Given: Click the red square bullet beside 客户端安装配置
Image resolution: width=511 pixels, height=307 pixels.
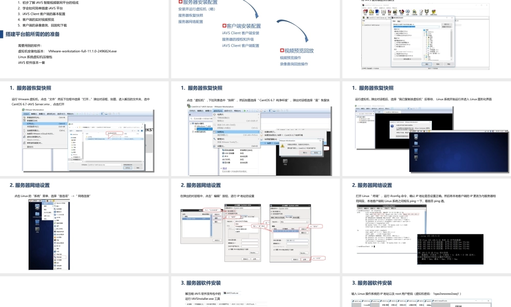Looking at the screenshot, I should point(224,26).
